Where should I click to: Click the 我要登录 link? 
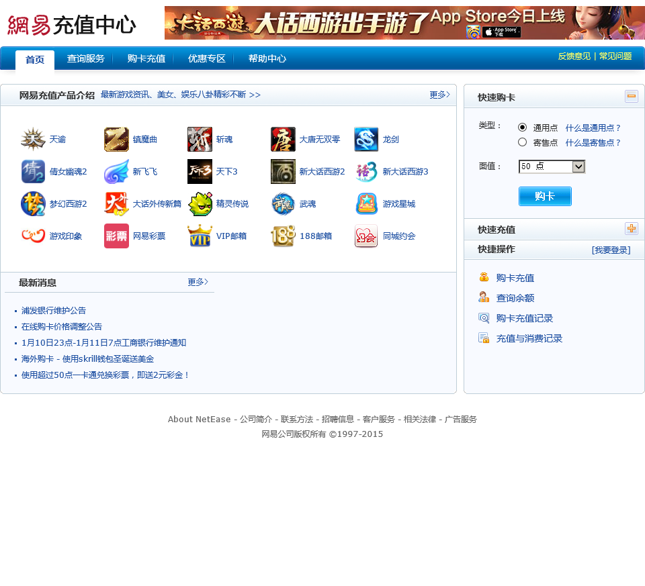[611, 250]
